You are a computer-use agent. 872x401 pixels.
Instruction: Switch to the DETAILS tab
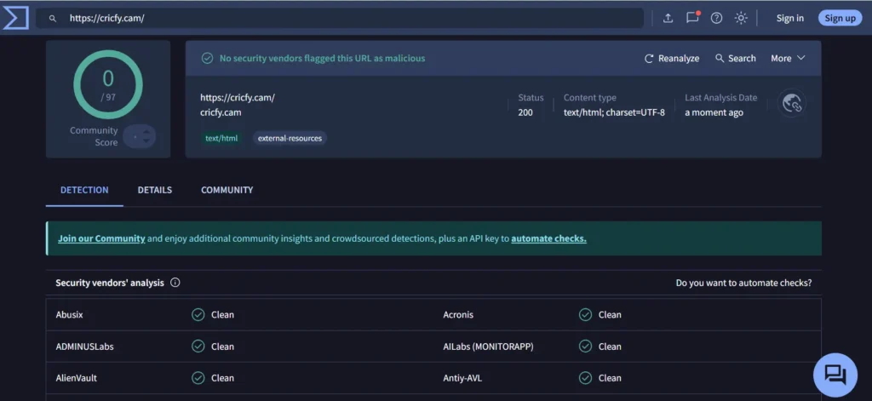click(155, 190)
